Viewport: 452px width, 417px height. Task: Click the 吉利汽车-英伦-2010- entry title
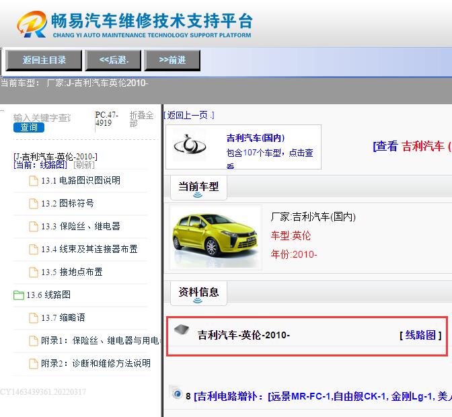coord(243,335)
